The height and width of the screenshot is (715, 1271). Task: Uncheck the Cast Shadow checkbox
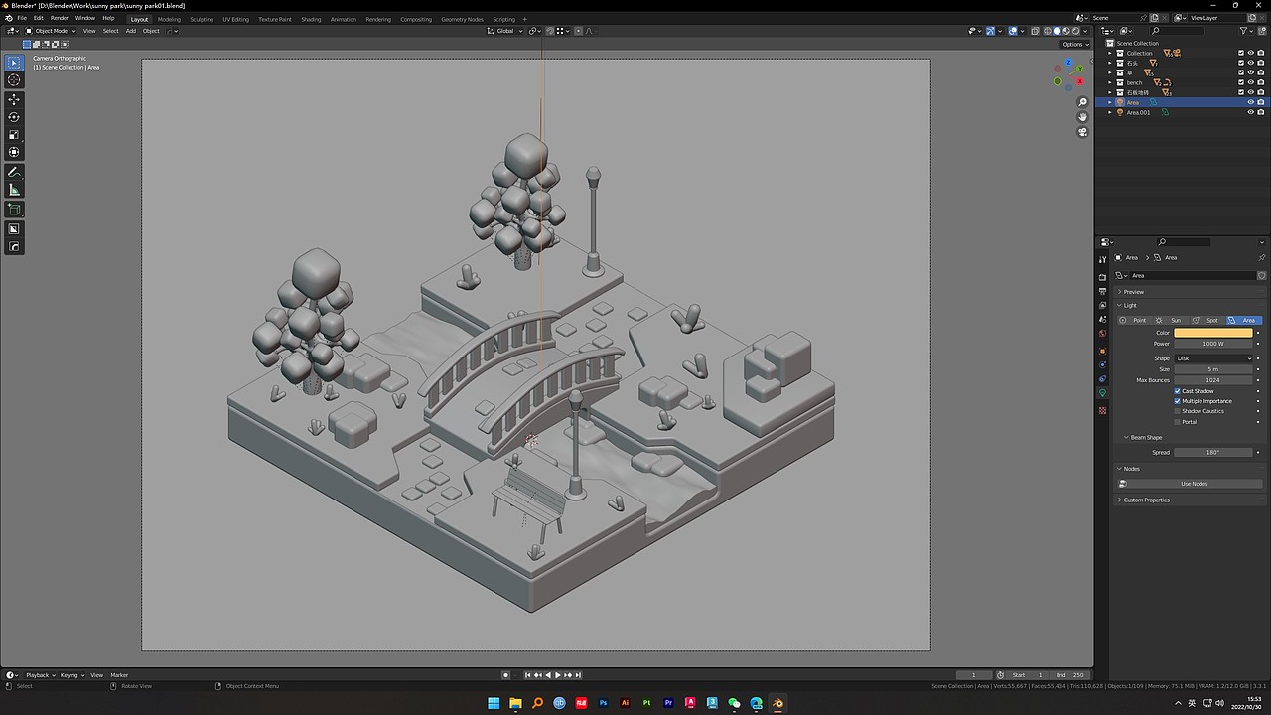(x=1178, y=391)
